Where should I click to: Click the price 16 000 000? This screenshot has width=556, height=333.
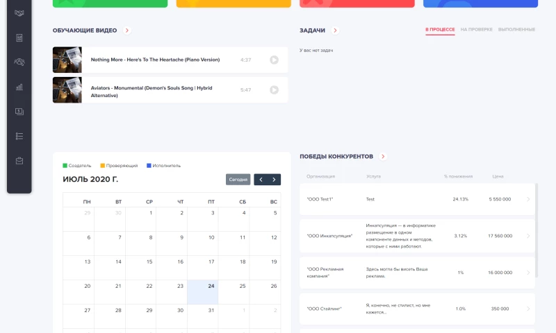500,273
